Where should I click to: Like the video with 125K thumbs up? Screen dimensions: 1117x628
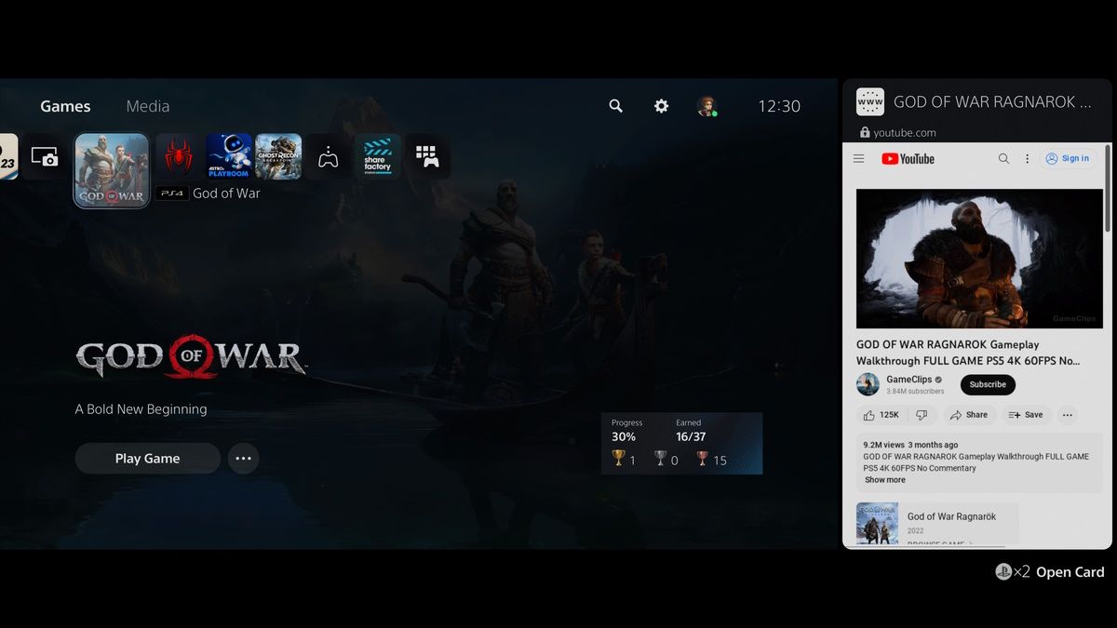point(881,415)
